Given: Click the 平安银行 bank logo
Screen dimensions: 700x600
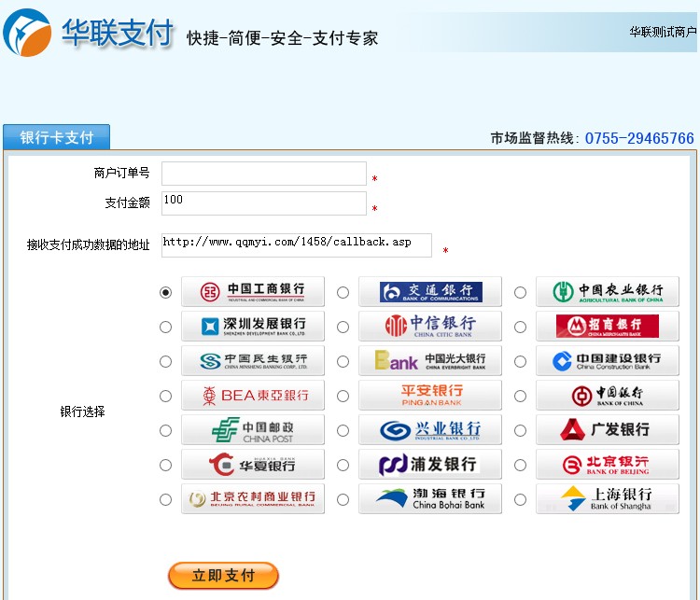Looking at the screenshot, I should coord(430,395).
